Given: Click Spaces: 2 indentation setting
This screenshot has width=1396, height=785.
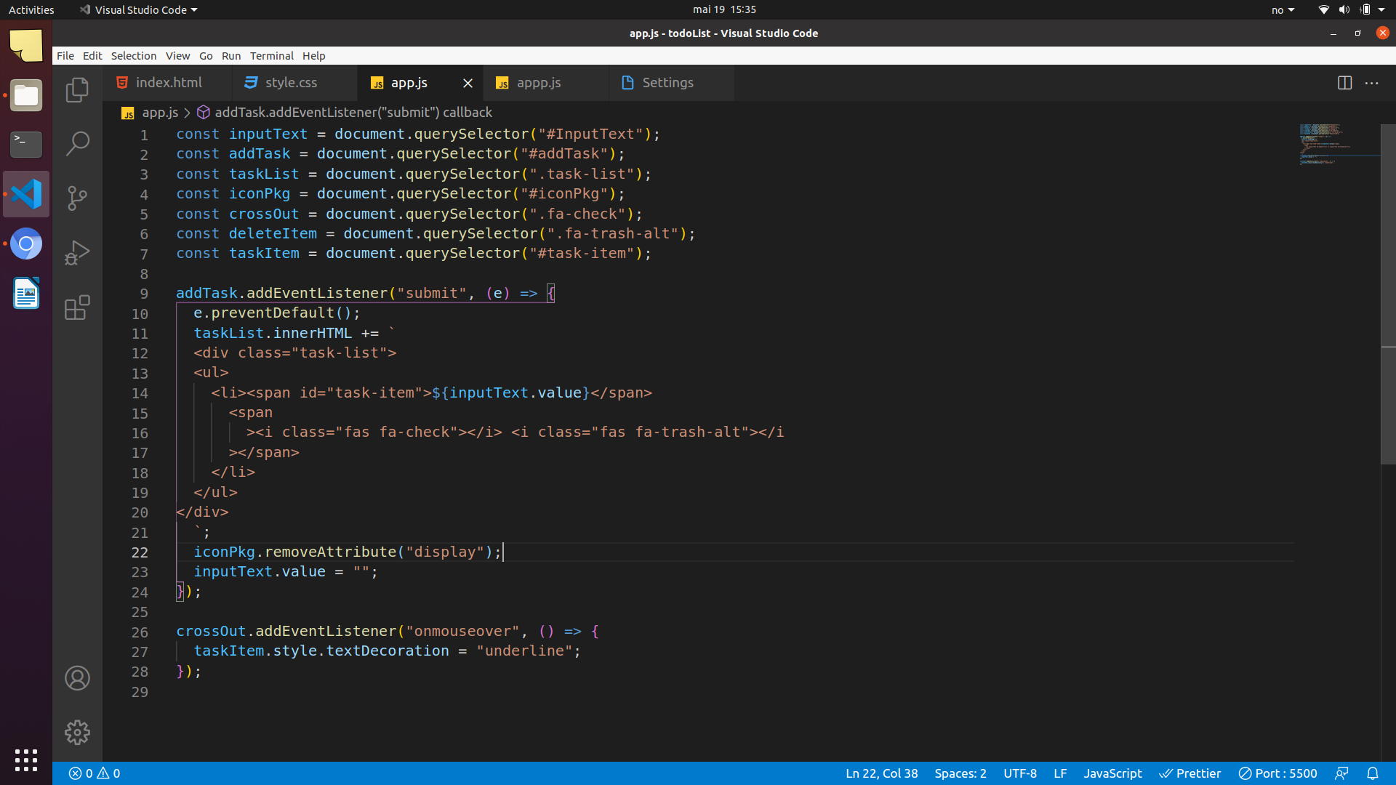Looking at the screenshot, I should coord(960,773).
